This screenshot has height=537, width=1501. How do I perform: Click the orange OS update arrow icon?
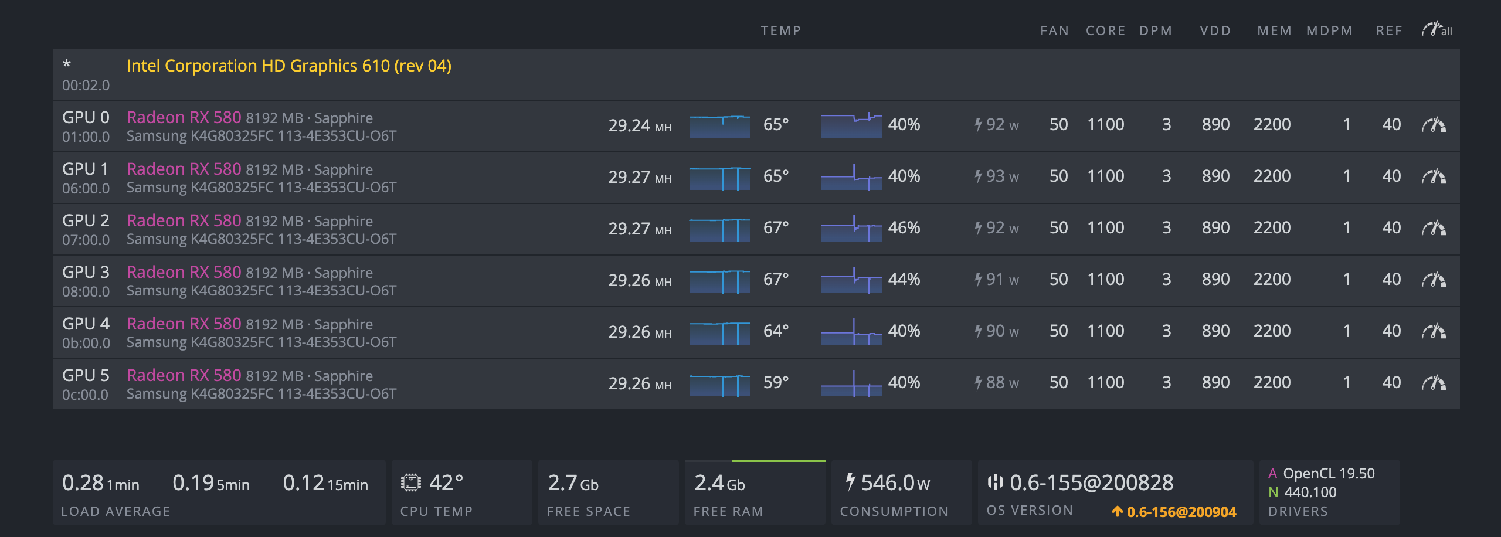click(1118, 511)
